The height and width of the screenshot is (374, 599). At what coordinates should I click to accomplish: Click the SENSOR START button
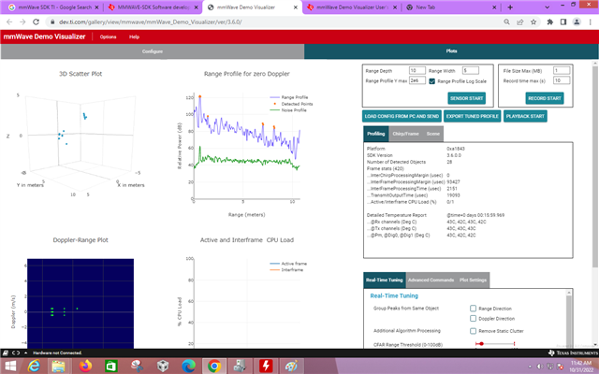(x=466, y=98)
